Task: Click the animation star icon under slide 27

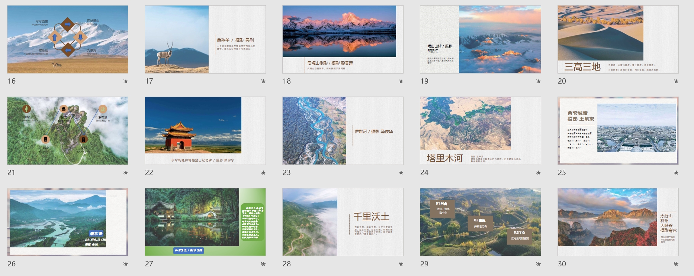Action: pyautogui.click(x=263, y=264)
